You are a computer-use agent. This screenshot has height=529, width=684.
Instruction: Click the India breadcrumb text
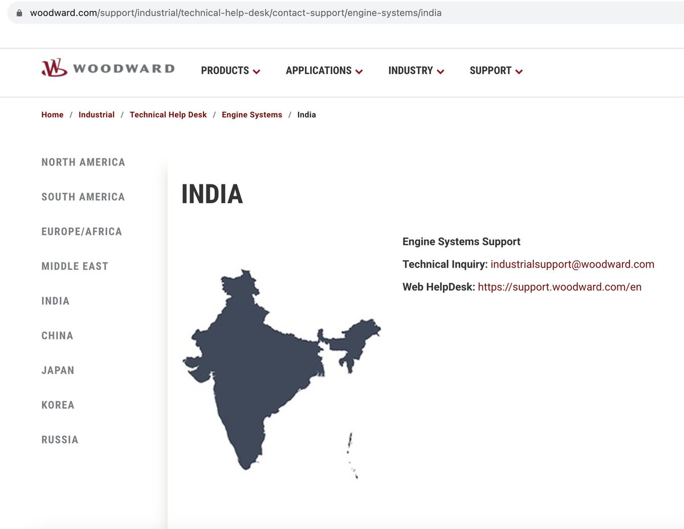[307, 115]
